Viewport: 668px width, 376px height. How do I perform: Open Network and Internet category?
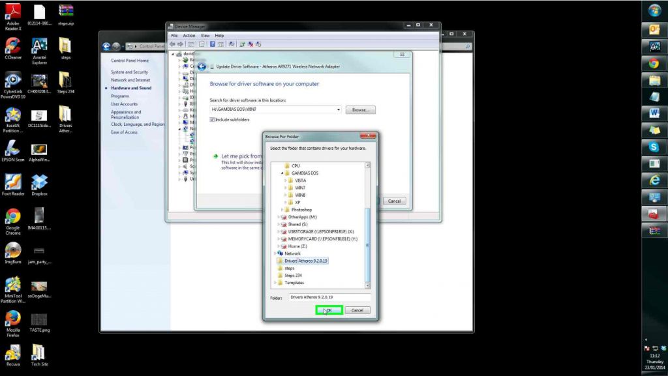[x=130, y=80]
